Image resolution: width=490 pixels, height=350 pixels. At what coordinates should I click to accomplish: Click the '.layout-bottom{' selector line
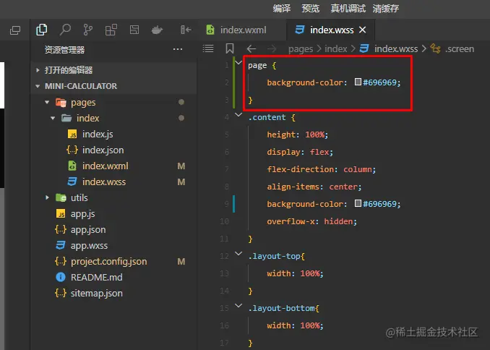pos(283,308)
